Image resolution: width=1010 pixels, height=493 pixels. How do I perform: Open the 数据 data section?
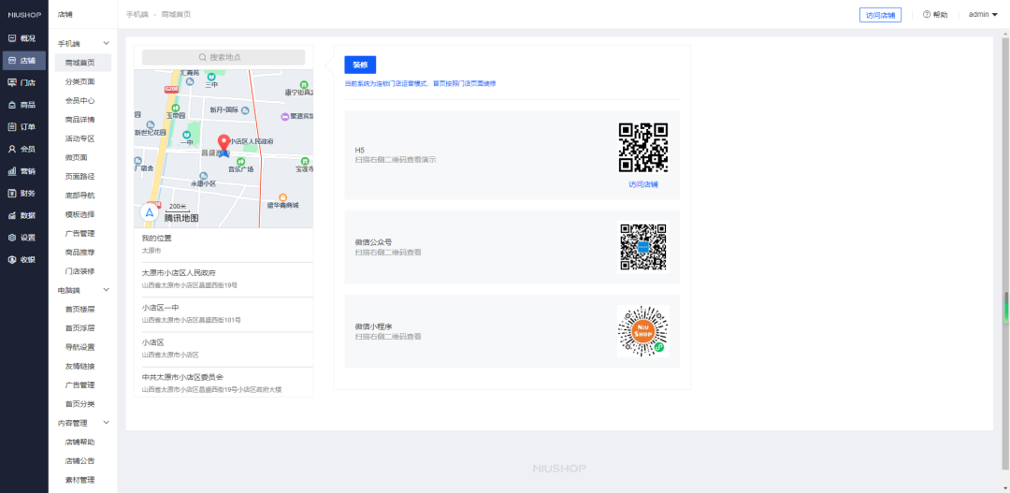(x=23, y=215)
